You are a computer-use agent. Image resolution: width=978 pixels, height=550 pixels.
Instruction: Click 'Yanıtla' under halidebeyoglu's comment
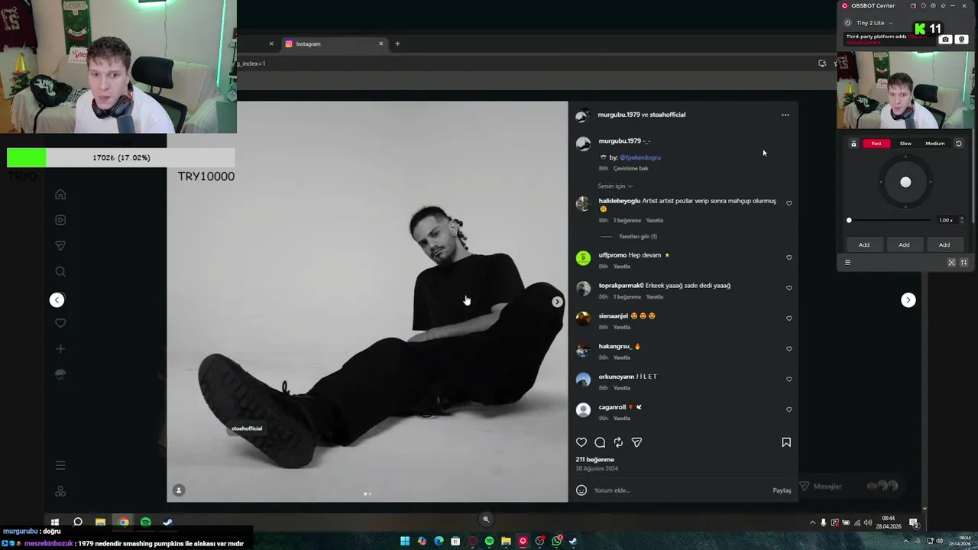point(655,221)
